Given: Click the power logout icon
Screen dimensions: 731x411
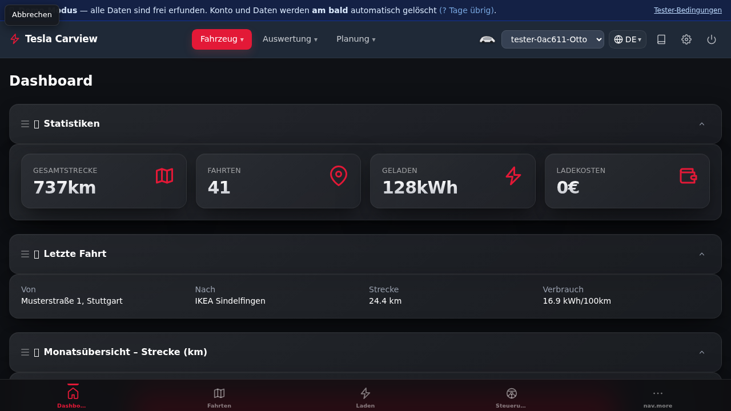Looking at the screenshot, I should (x=712, y=39).
